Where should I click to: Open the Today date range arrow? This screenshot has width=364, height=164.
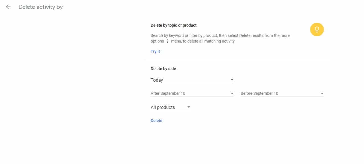click(x=232, y=80)
